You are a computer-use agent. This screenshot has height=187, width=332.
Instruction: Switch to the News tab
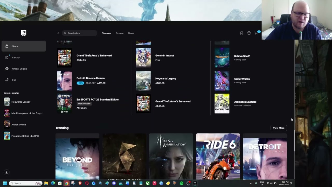pyautogui.click(x=131, y=33)
